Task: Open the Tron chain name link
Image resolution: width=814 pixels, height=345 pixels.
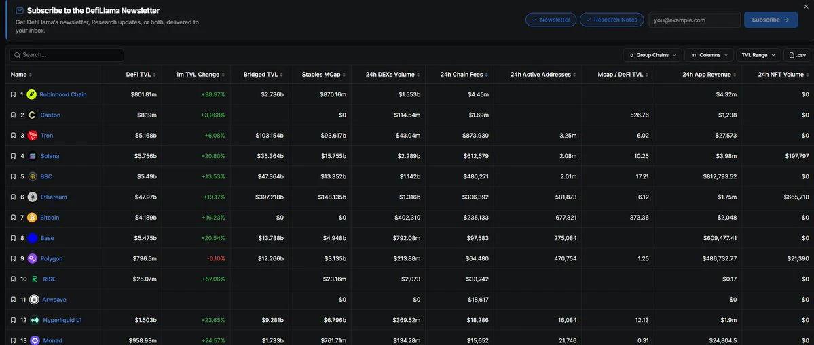Action: [x=47, y=135]
